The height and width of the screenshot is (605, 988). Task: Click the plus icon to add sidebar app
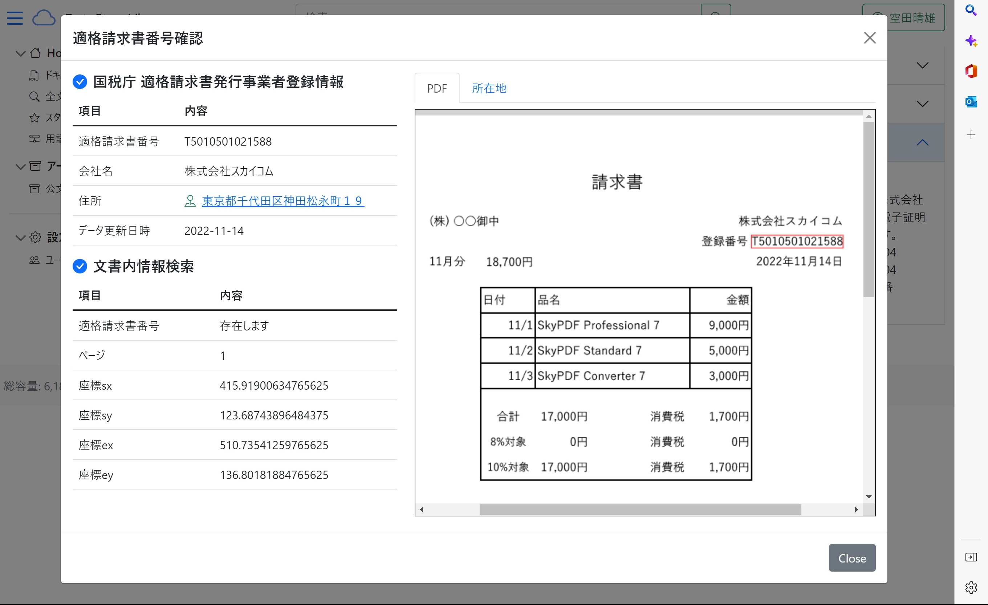[x=971, y=135]
